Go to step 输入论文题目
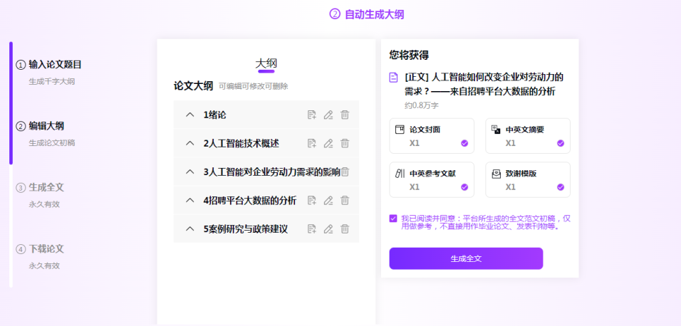 [55, 65]
